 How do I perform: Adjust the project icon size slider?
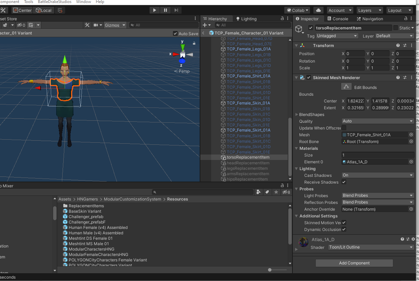click(270, 270)
